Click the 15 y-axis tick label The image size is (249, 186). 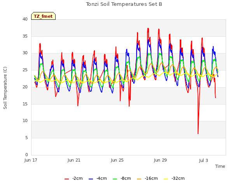point(25,104)
